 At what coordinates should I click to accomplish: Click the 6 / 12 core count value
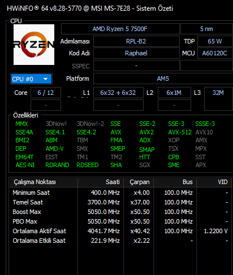(46, 93)
